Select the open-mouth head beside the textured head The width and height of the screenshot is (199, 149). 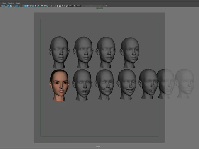(83, 85)
